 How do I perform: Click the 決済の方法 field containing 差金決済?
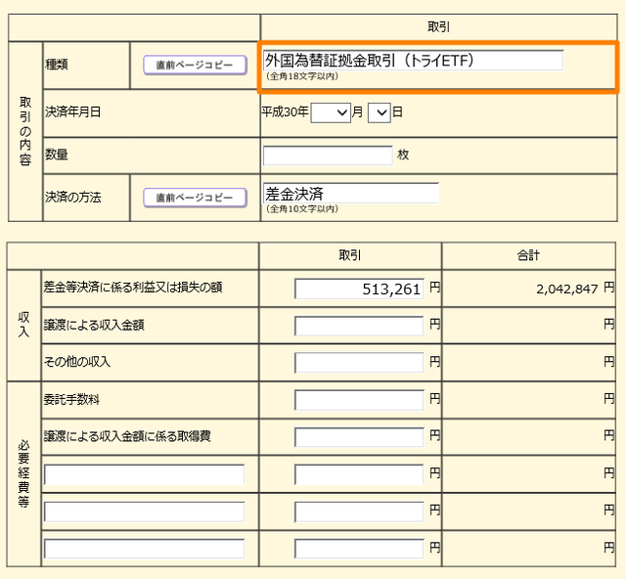click(x=351, y=194)
